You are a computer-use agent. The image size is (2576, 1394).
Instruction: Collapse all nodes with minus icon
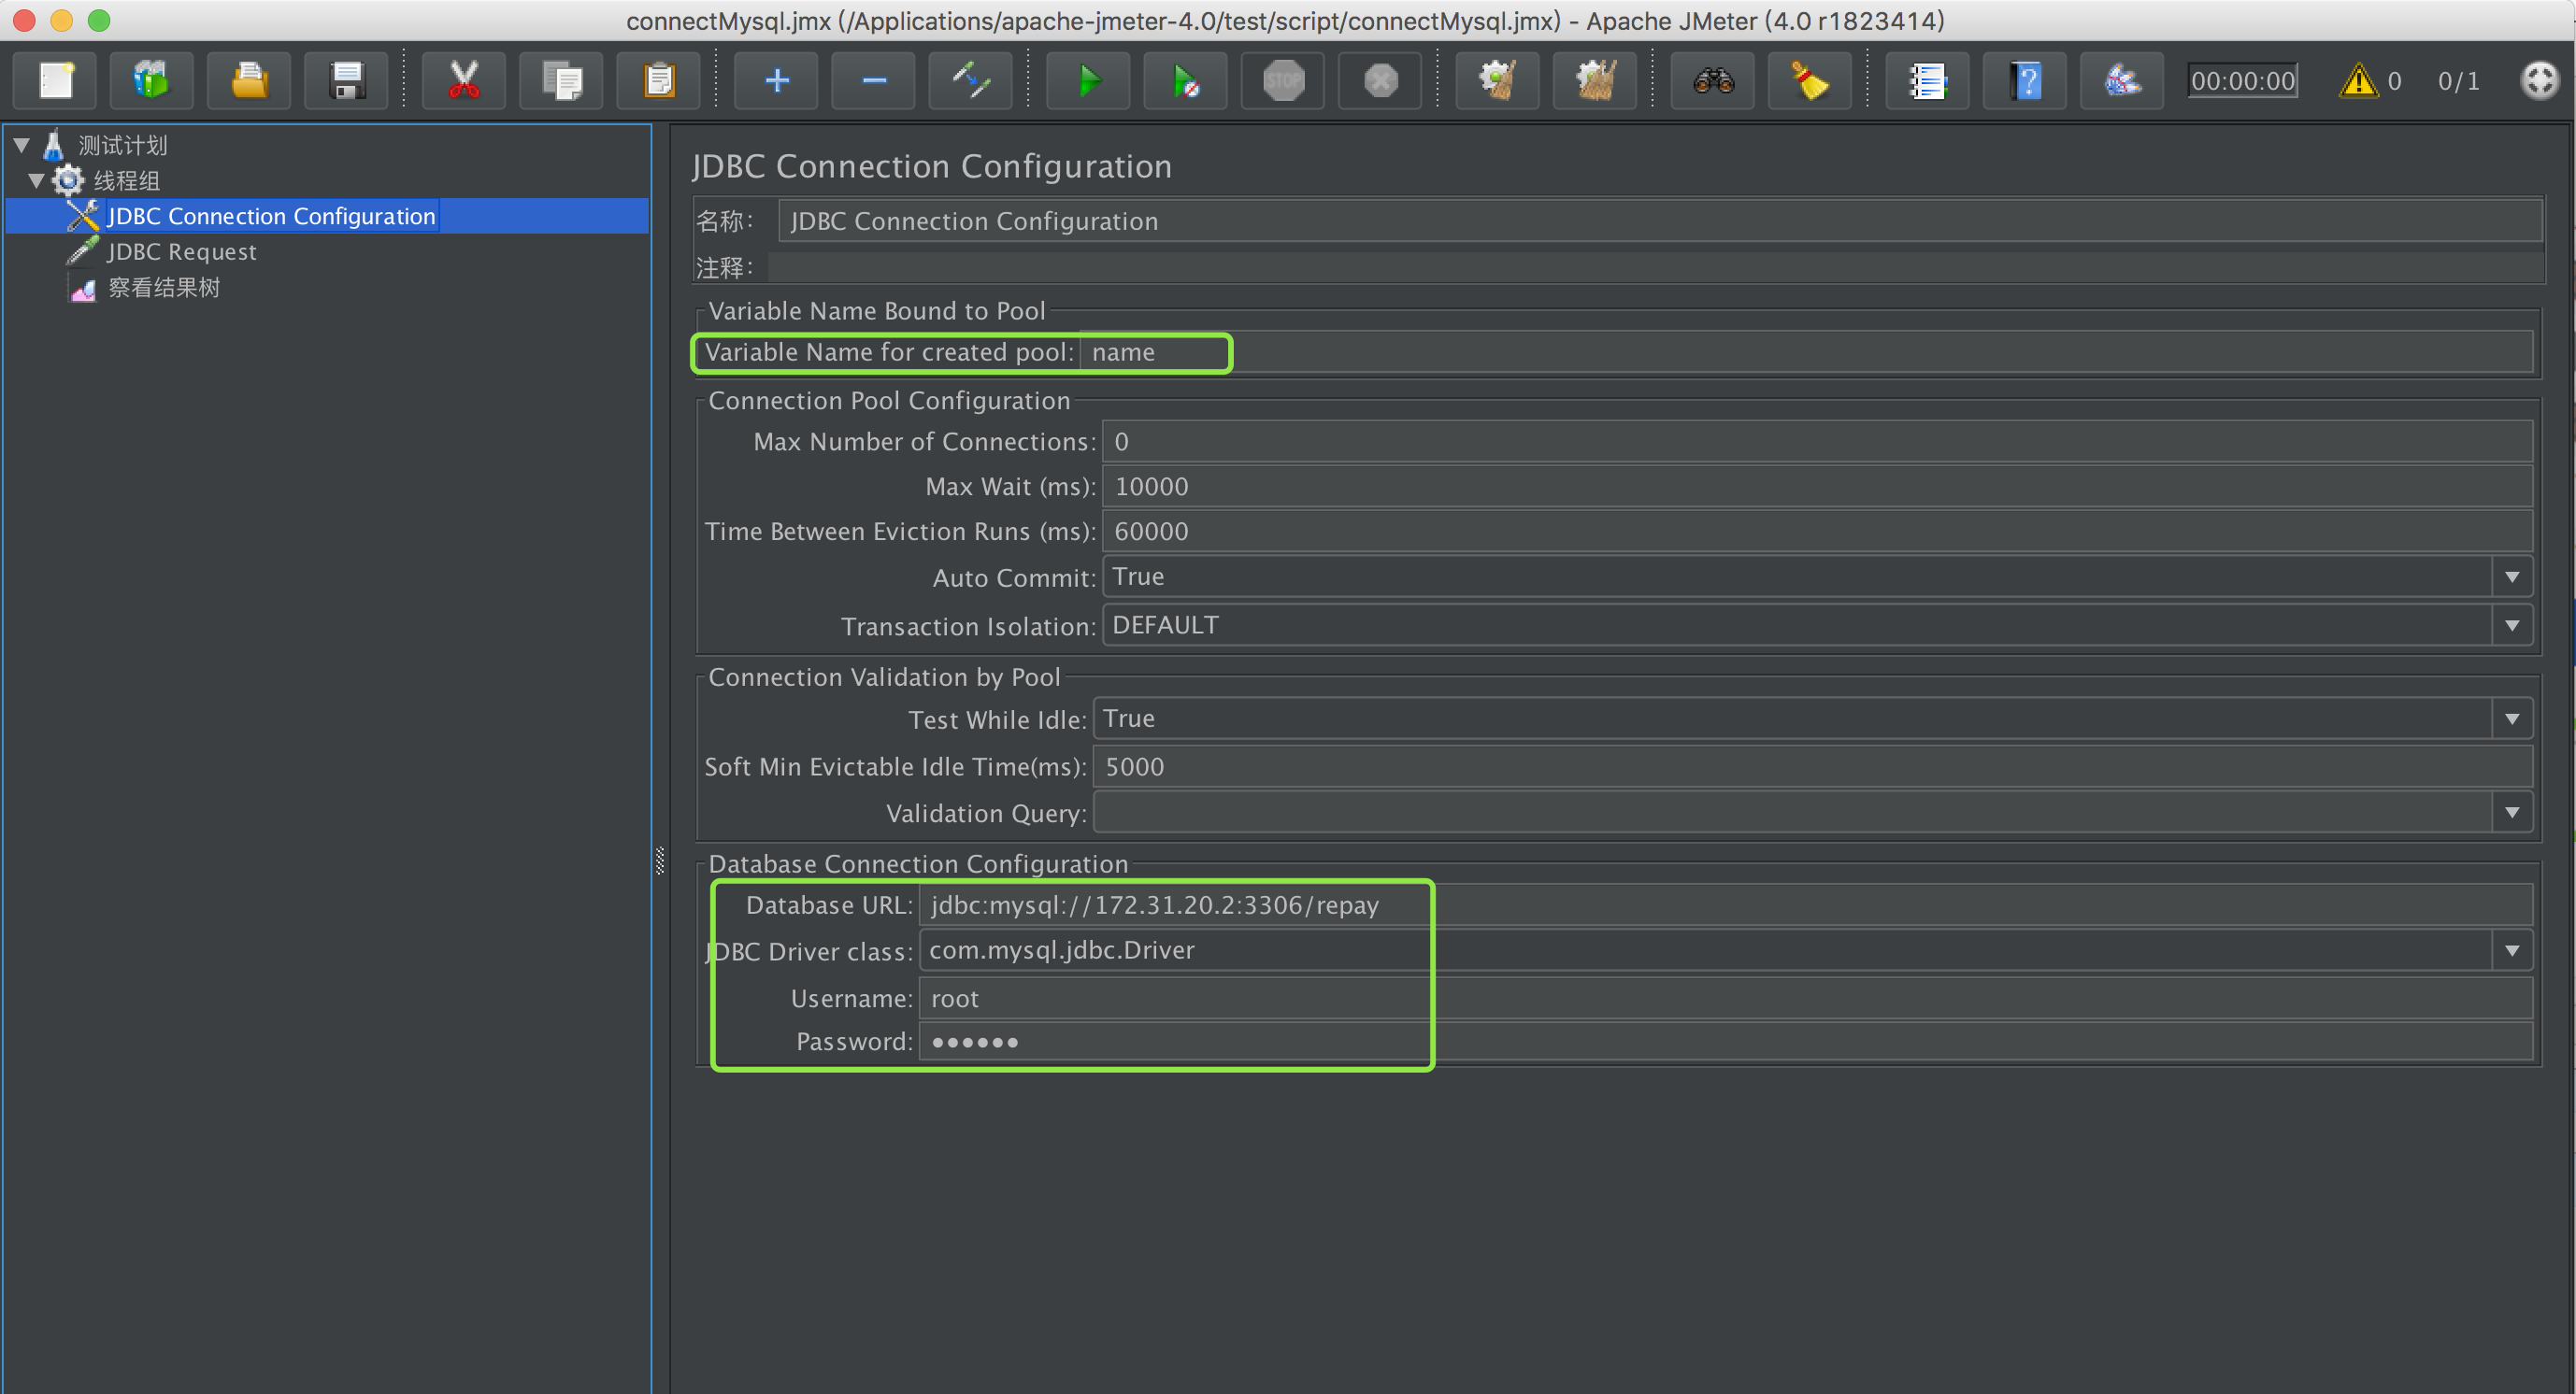coord(873,80)
